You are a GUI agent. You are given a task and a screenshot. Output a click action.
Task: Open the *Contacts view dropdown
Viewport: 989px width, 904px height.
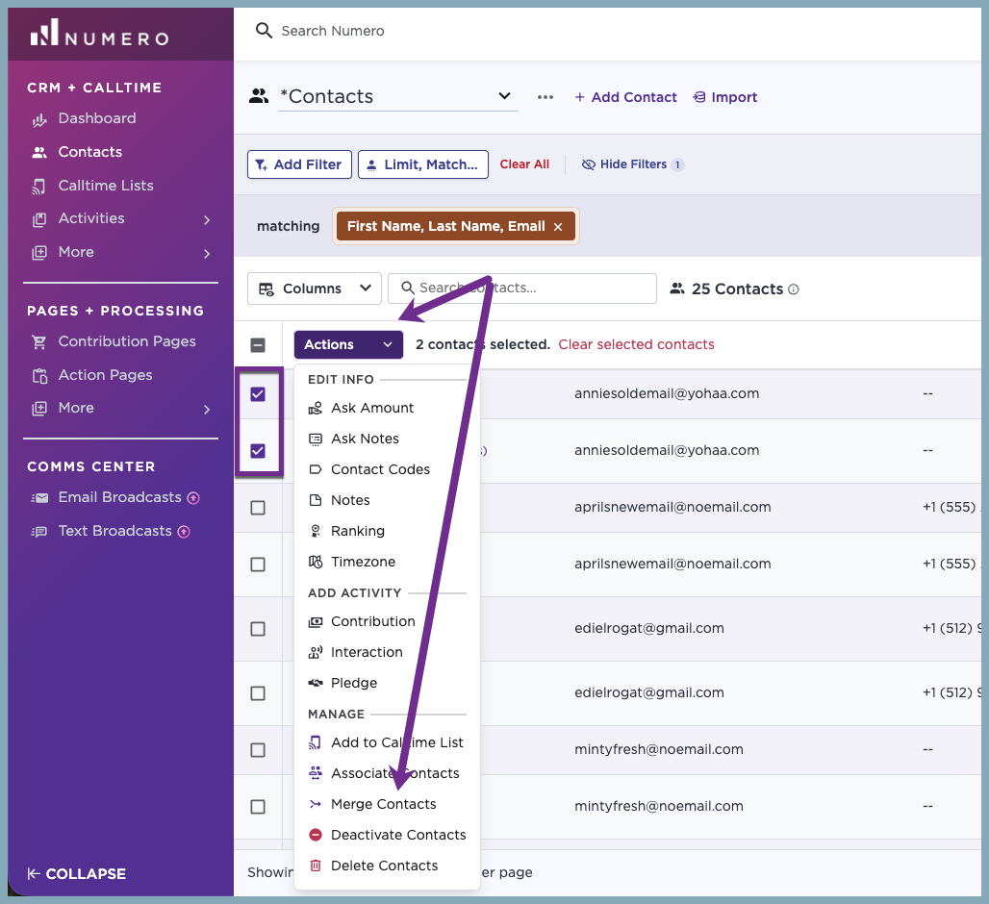tap(398, 96)
